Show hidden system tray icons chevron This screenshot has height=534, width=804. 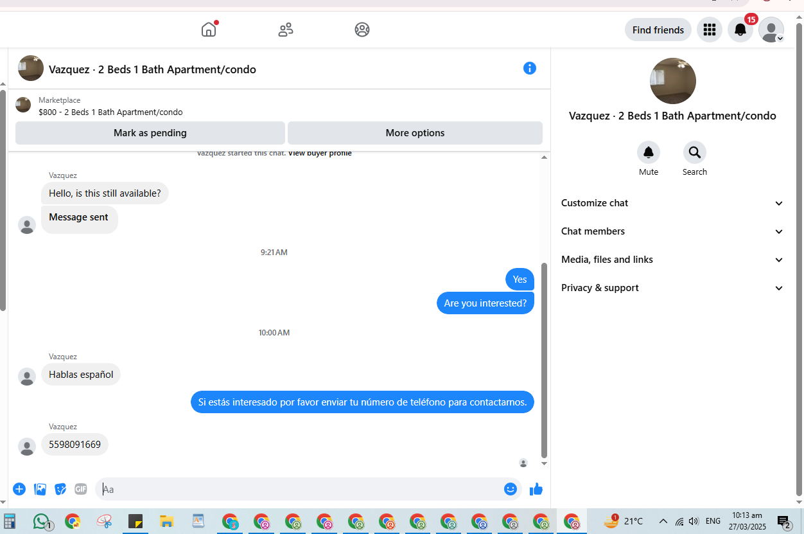(663, 521)
